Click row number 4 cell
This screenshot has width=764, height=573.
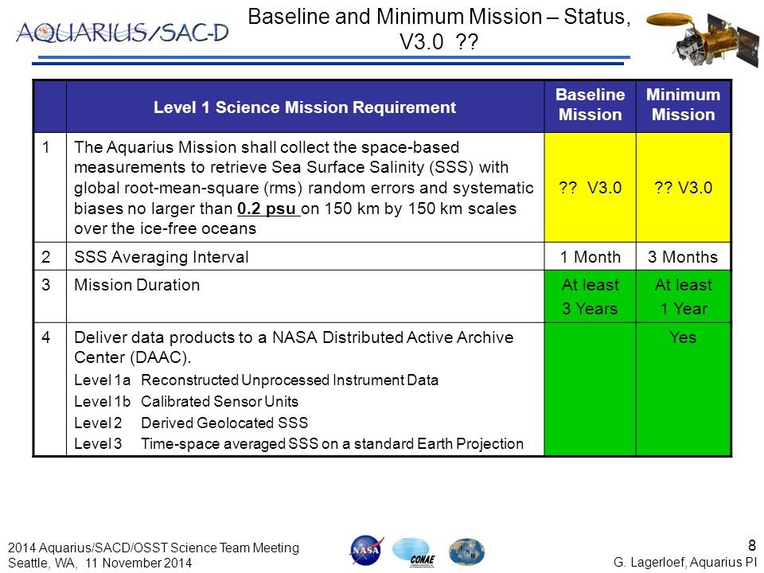tap(49, 390)
